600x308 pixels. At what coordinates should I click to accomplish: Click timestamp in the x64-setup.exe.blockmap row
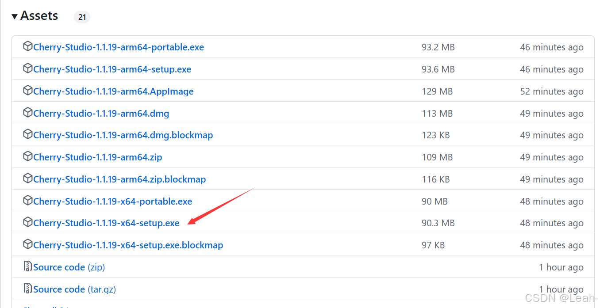[x=552, y=245]
